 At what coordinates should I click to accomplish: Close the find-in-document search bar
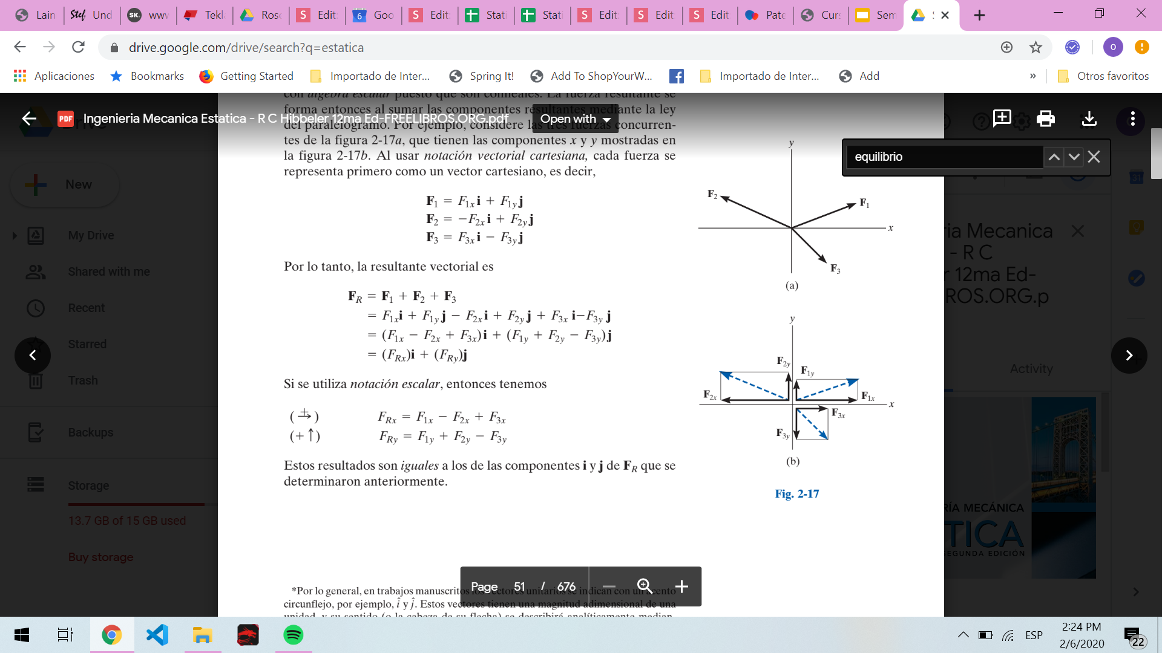[x=1094, y=157]
